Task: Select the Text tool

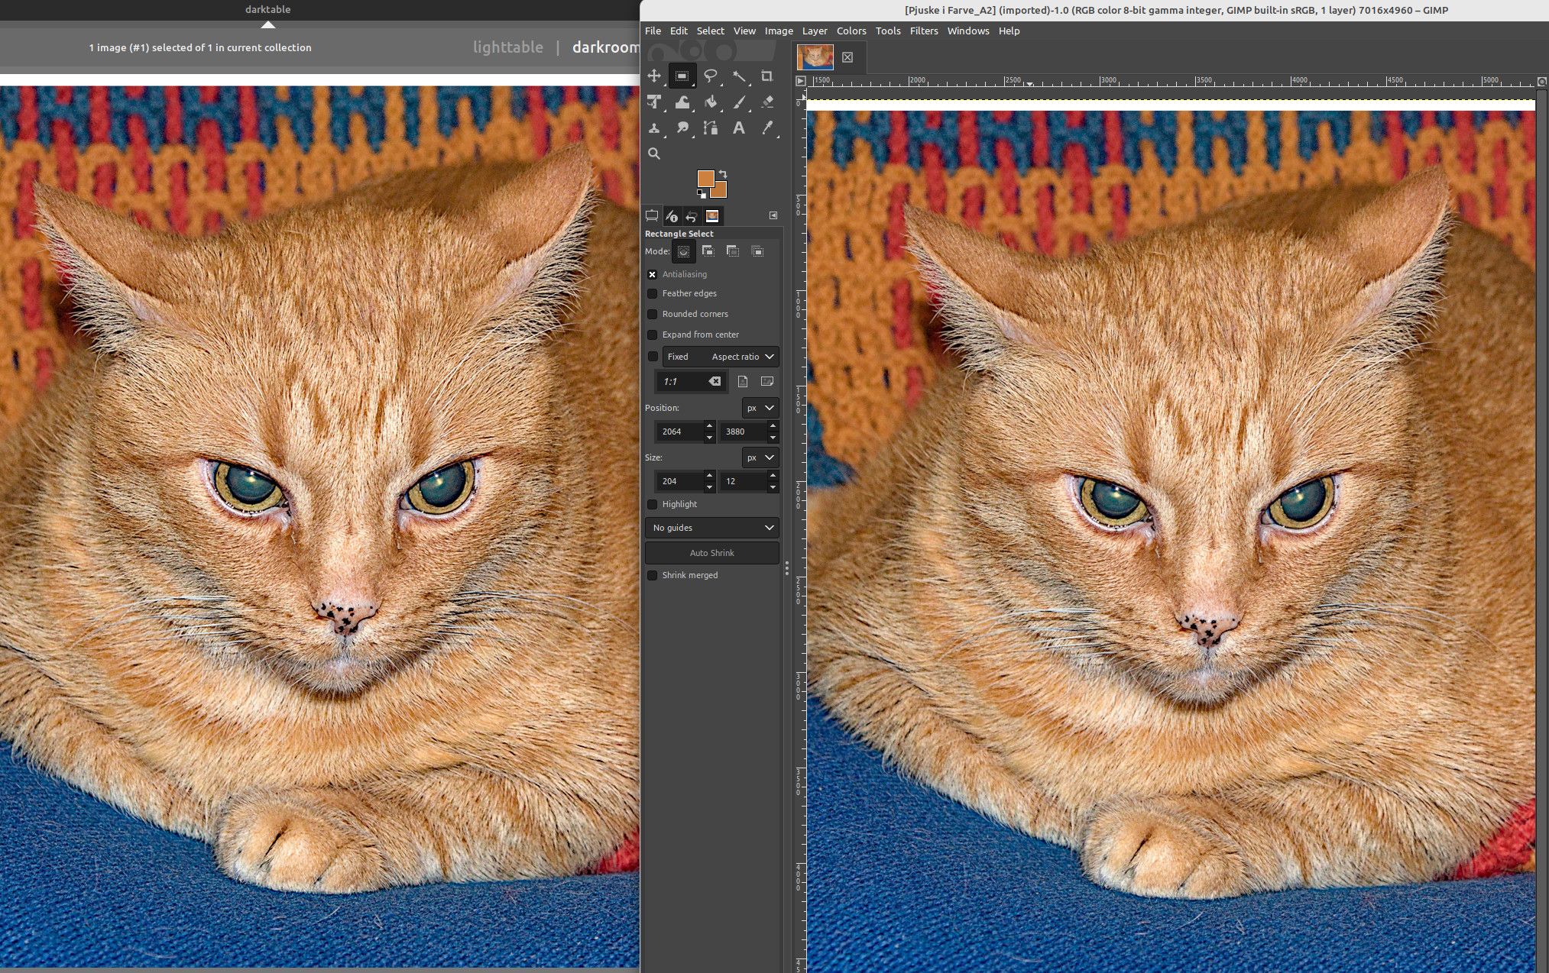Action: pyautogui.click(x=738, y=128)
